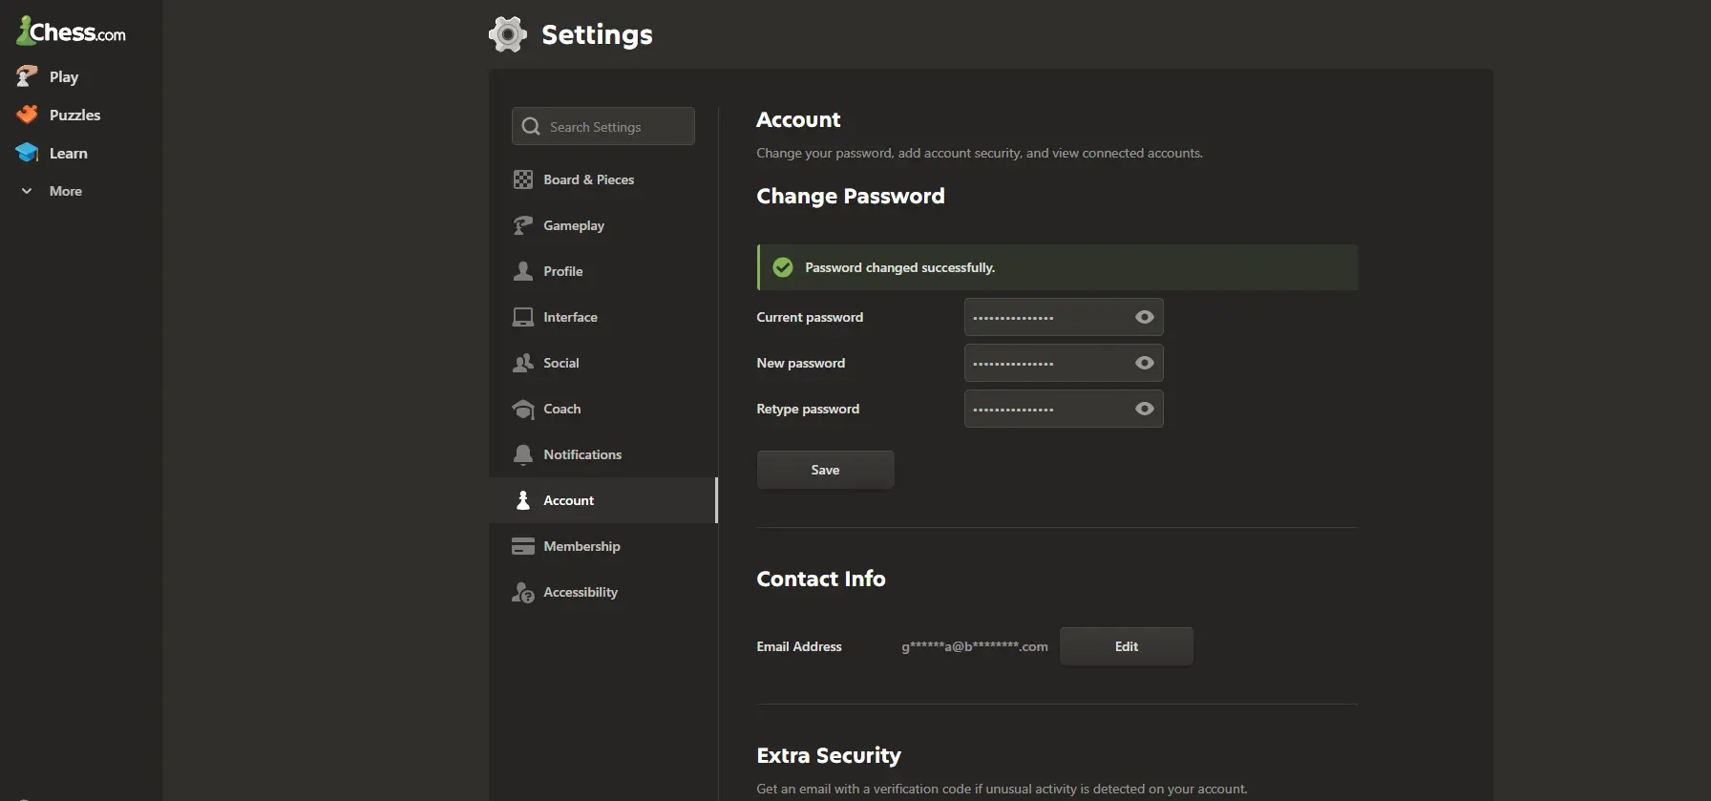Toggle visibility of the Retype password field
This screenshot has height=801, width=1711.
pyautogui.click(x=1145, y=409)
